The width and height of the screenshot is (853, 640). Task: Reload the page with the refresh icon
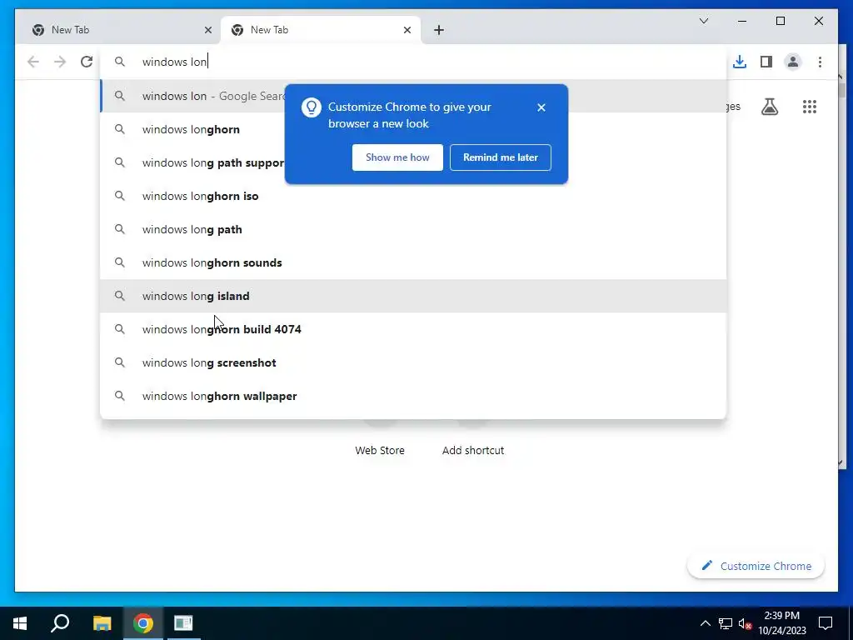(87, 62)
